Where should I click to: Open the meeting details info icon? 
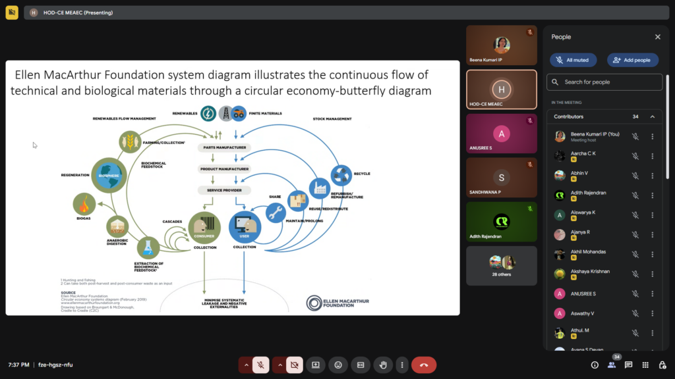(x=595, y=365)
